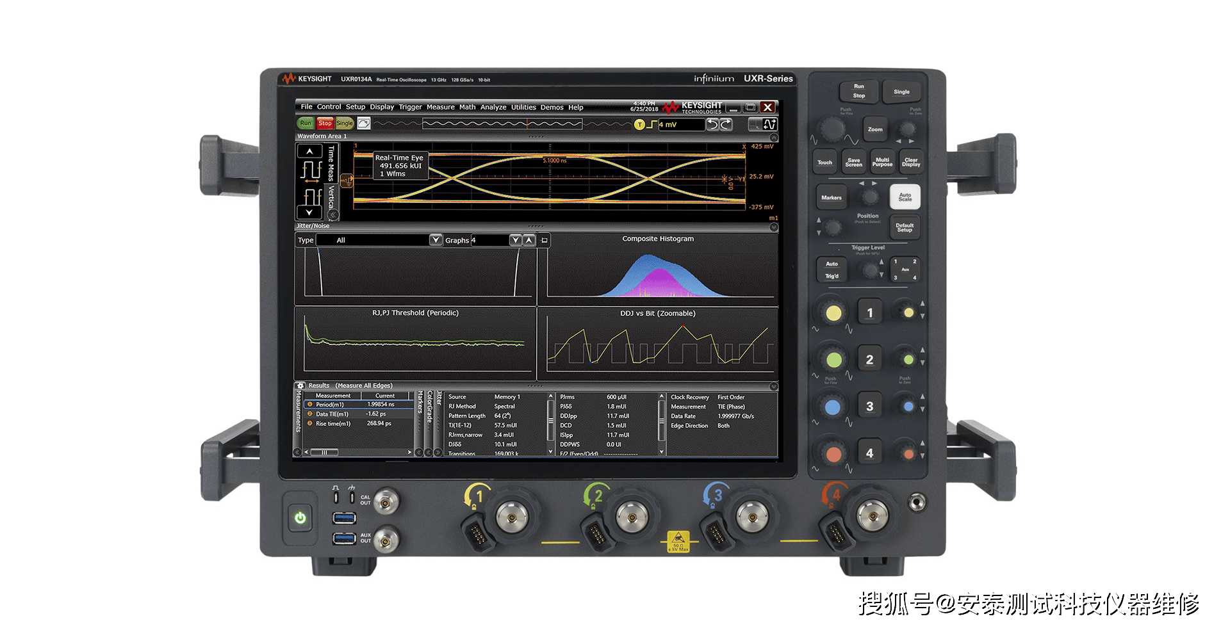
Task: Push the green power button
Action: tap(300, 517)
